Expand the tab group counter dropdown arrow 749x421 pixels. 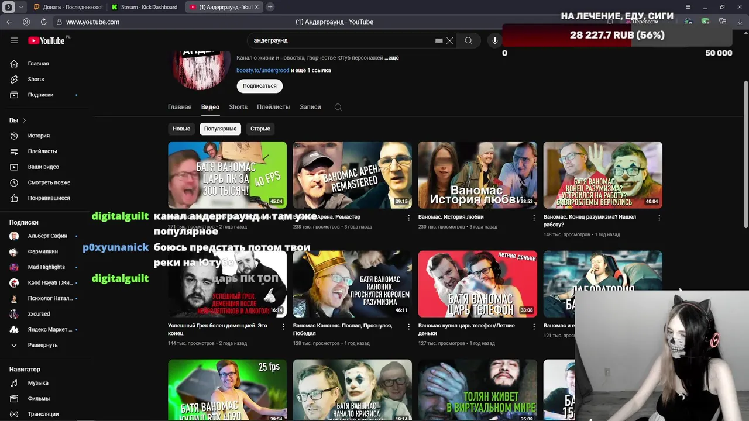click(x=21, y=7)
